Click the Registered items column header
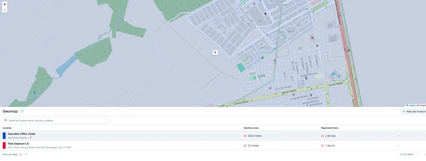Viewport: 426px width, 161px height. point(330,128)
